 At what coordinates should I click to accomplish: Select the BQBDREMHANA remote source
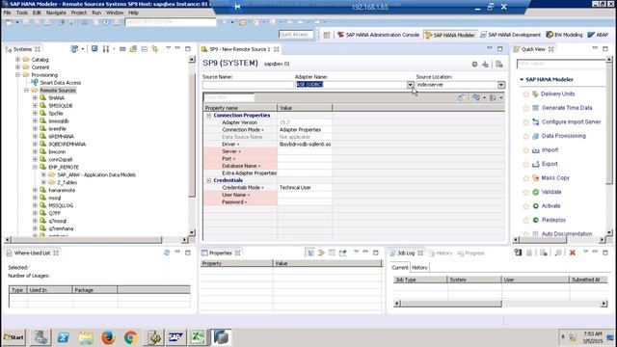point(67,144)
